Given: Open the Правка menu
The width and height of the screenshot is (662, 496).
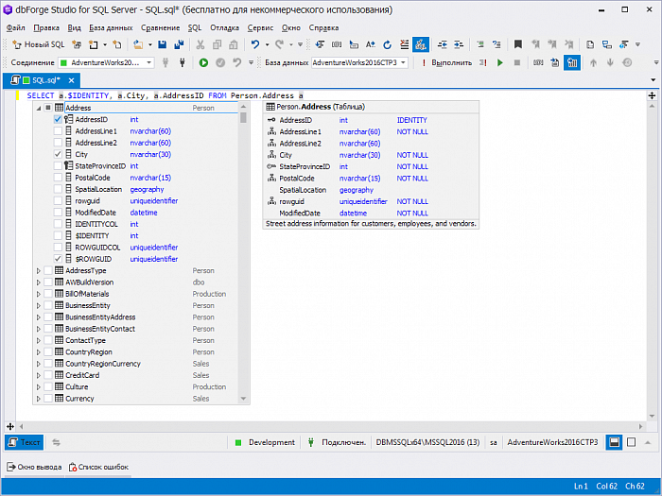Looking at the screenshot, I should point(46,27).
